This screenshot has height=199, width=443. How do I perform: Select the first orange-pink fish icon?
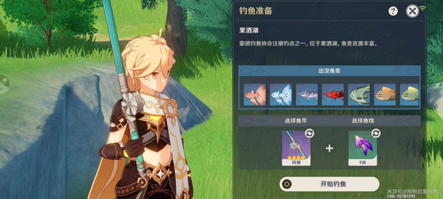[x=255, y=95]
